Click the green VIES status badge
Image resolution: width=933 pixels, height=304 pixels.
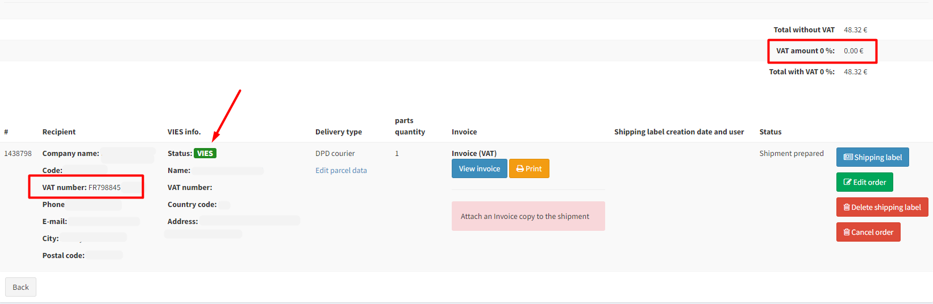(205, 153)
